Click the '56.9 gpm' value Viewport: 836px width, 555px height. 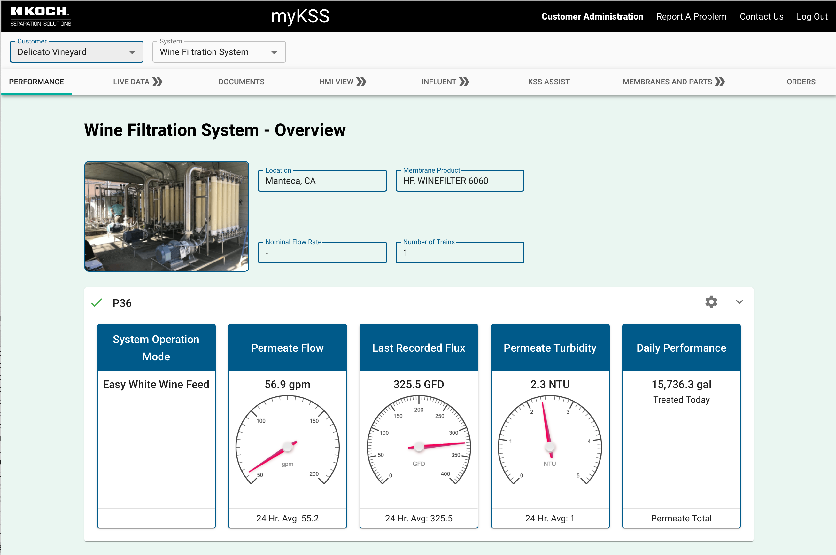point(287,384)
